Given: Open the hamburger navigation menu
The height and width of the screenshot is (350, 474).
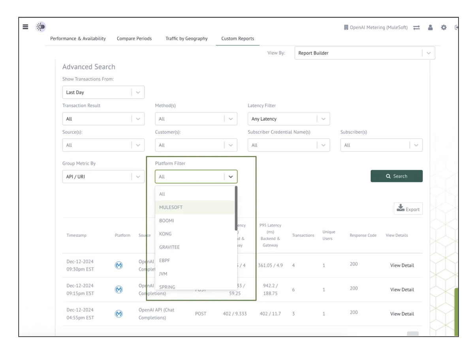Looking at the screenshot, I should point(25,27).
